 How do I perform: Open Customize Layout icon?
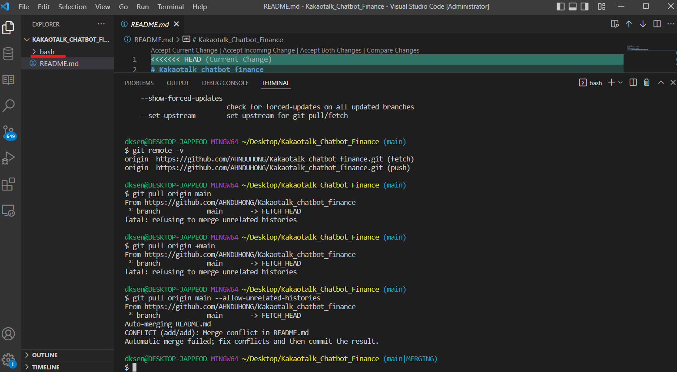click(602, 7)
